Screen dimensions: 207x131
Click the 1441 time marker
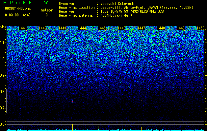coord(23,28)
